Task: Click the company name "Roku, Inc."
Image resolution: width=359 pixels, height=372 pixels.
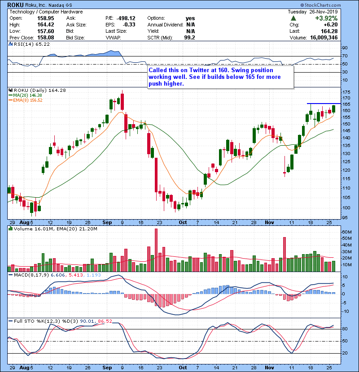Action: pos(35,5)
